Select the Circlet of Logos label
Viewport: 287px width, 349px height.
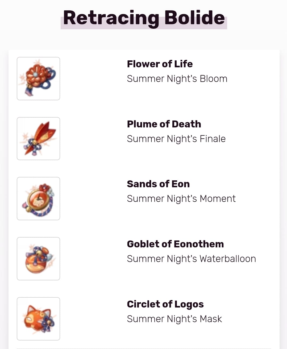165,304
